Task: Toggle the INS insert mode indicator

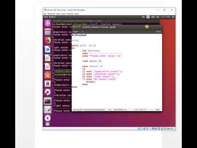Action: tap(158, 110)
